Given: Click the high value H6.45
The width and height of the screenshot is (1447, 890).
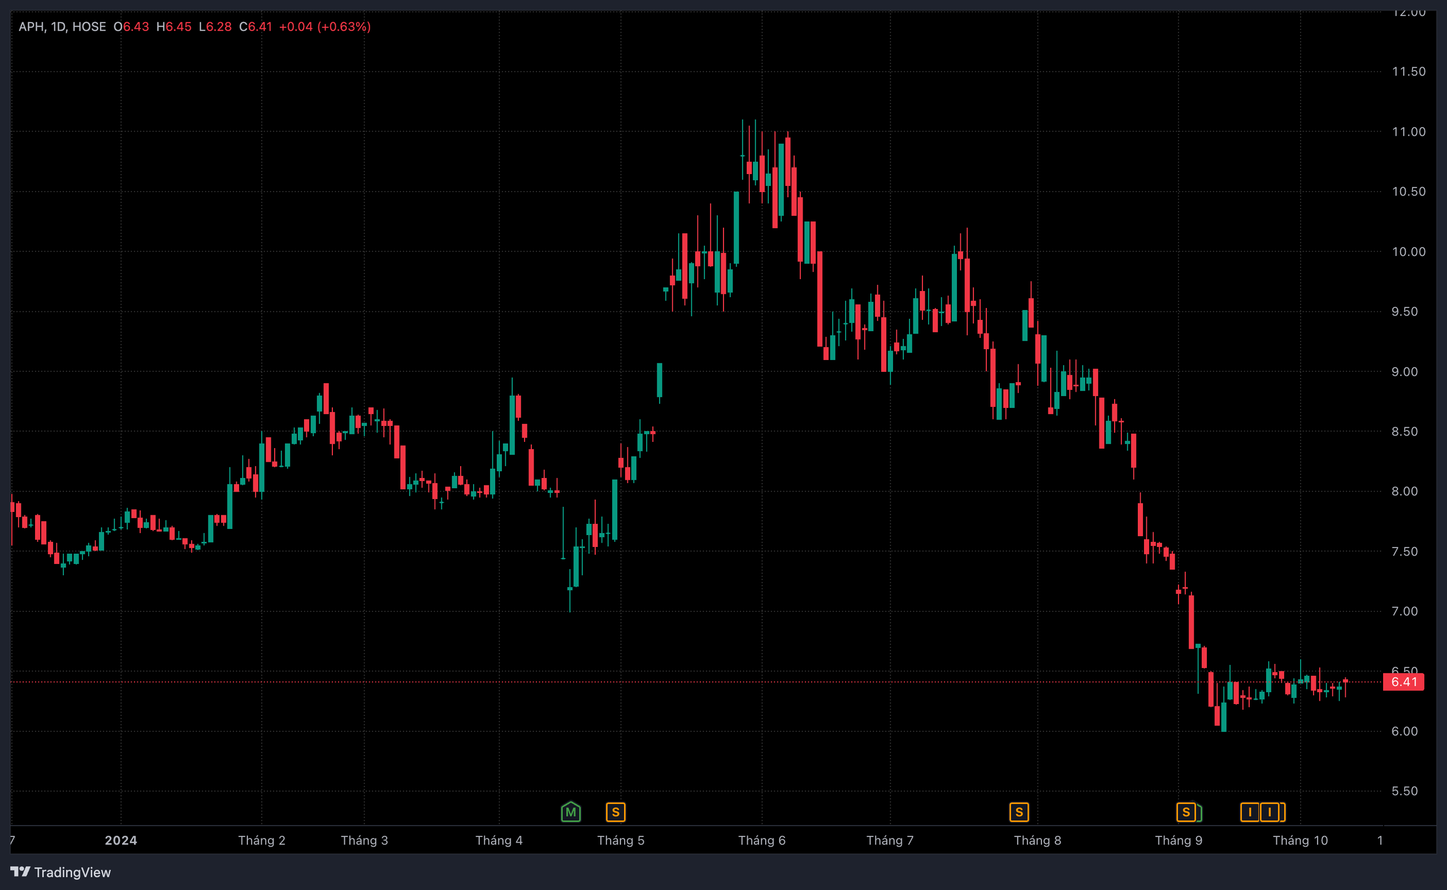Looking at the screenshot, I should point(174,27).
